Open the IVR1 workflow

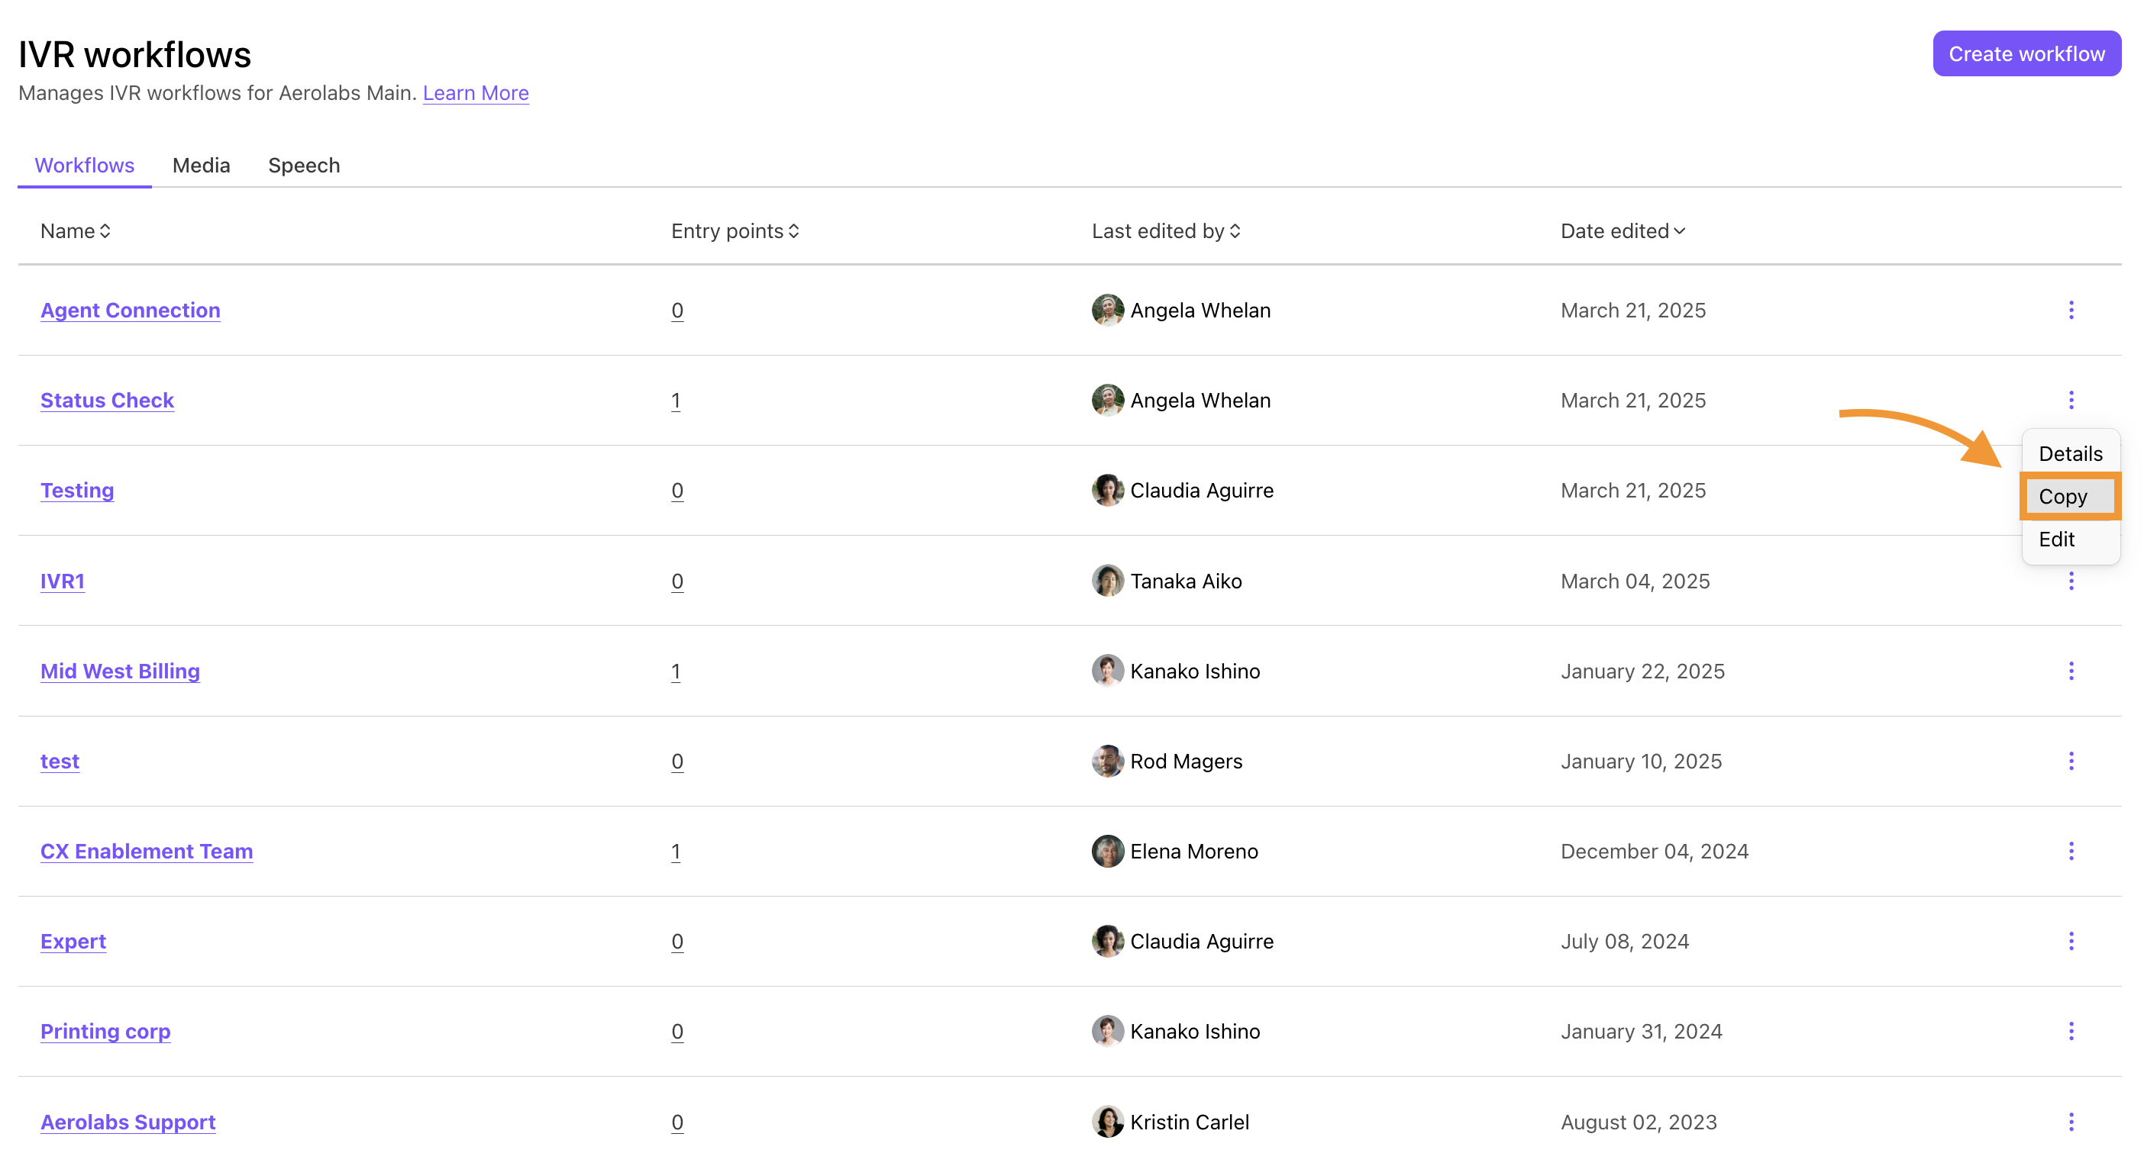pos(63,581)
